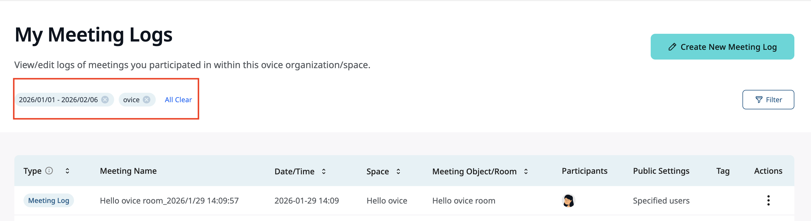Select the meeting named Hello ovice room_2026/1/29
The width and height of the screenshot is (811, 221).
169,200
